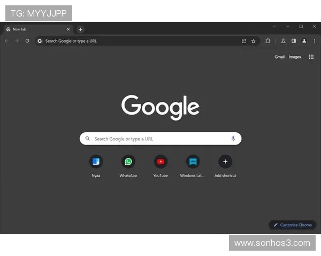The width and height of the screenshot is (321, 256).
Task: Toggle the side panel
Action: click(x=294, y=41)
